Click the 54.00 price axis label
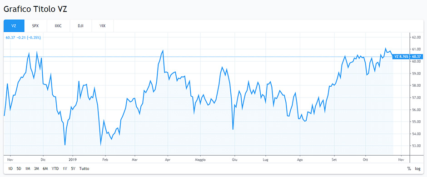This screenshot has height=177, width=427. pos(417,134)
